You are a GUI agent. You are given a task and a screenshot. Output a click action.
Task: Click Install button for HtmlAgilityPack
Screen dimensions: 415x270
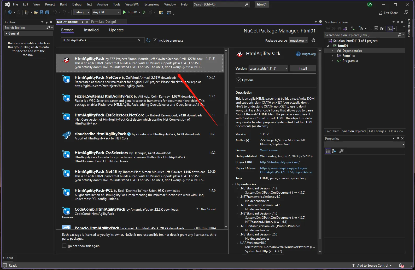coord(303,69)
